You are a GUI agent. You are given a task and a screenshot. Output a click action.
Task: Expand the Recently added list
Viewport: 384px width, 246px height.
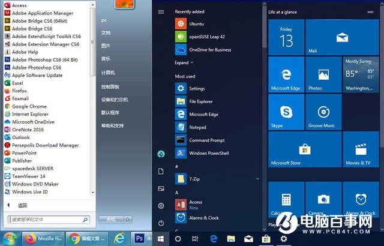[184, 62]
